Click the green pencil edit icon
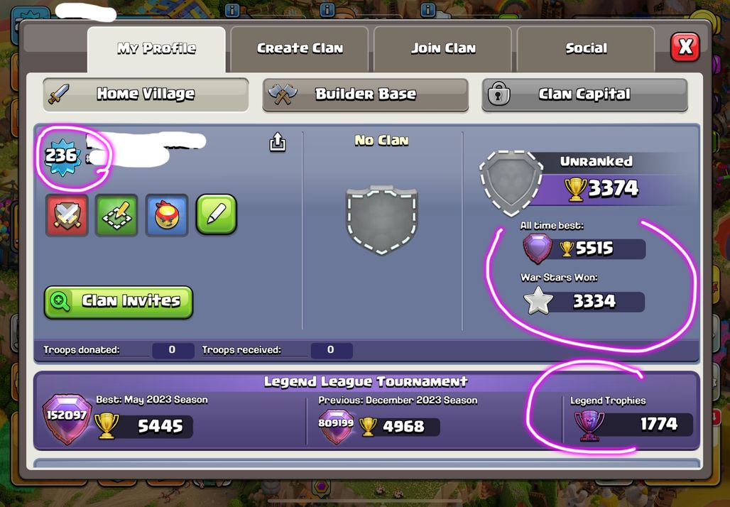This screenshot has height=507, width=730. [217, 214]
